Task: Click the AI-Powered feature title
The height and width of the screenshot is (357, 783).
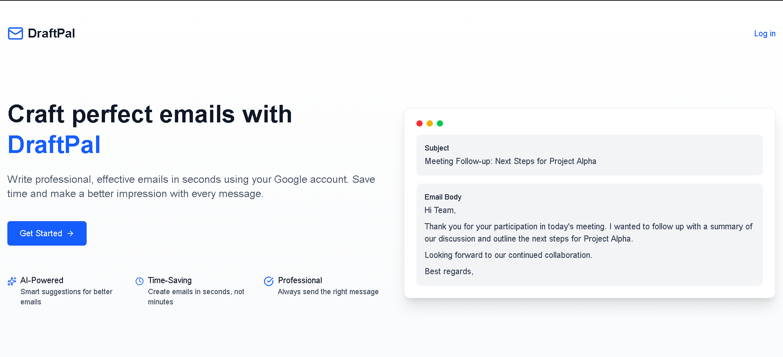Action: [x=42, y=280]
